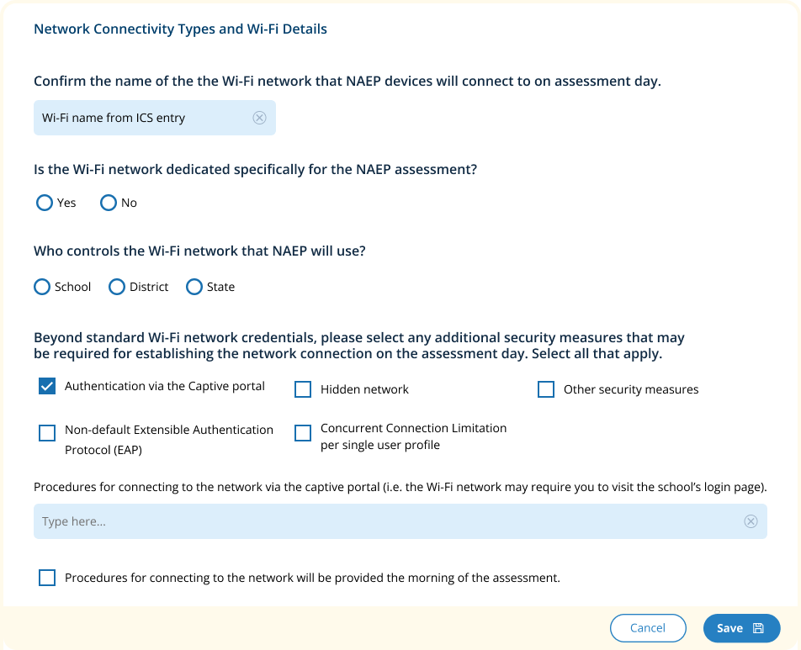Click the Hidden network label text
The image size is (801, 650).
point(364,389)
